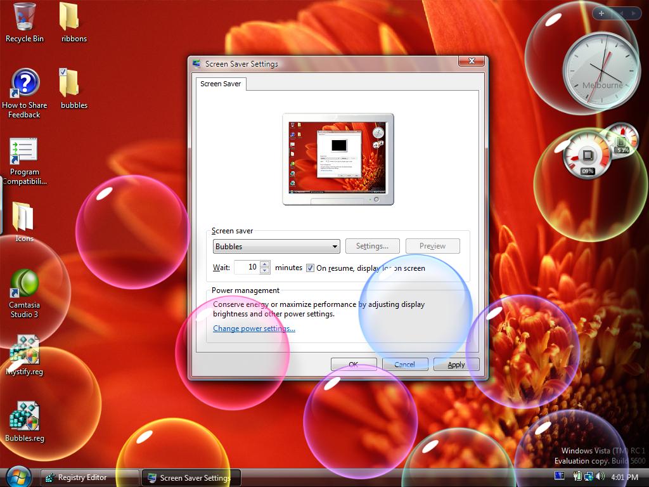Click the Settings... button

[x=373, y=246]
